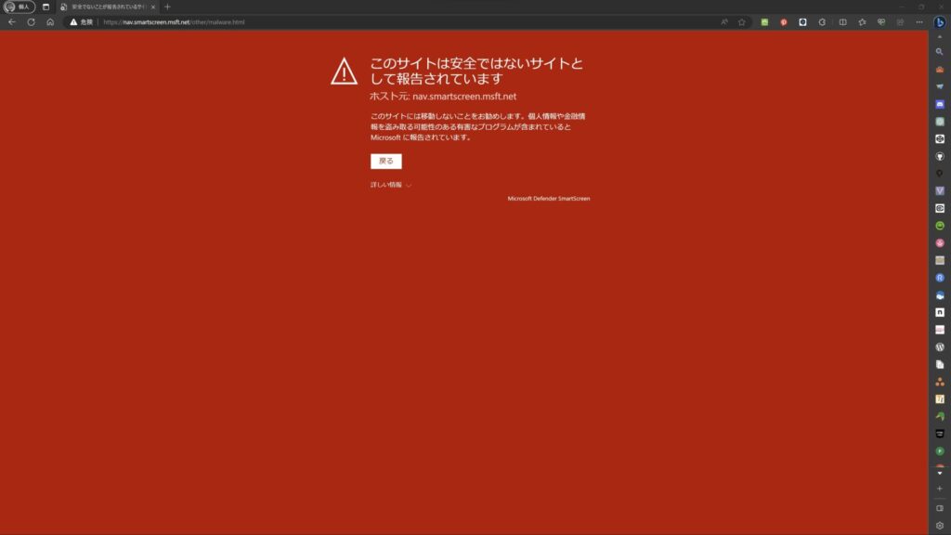Expand 詳しい情報 for more details

(391, 185)
